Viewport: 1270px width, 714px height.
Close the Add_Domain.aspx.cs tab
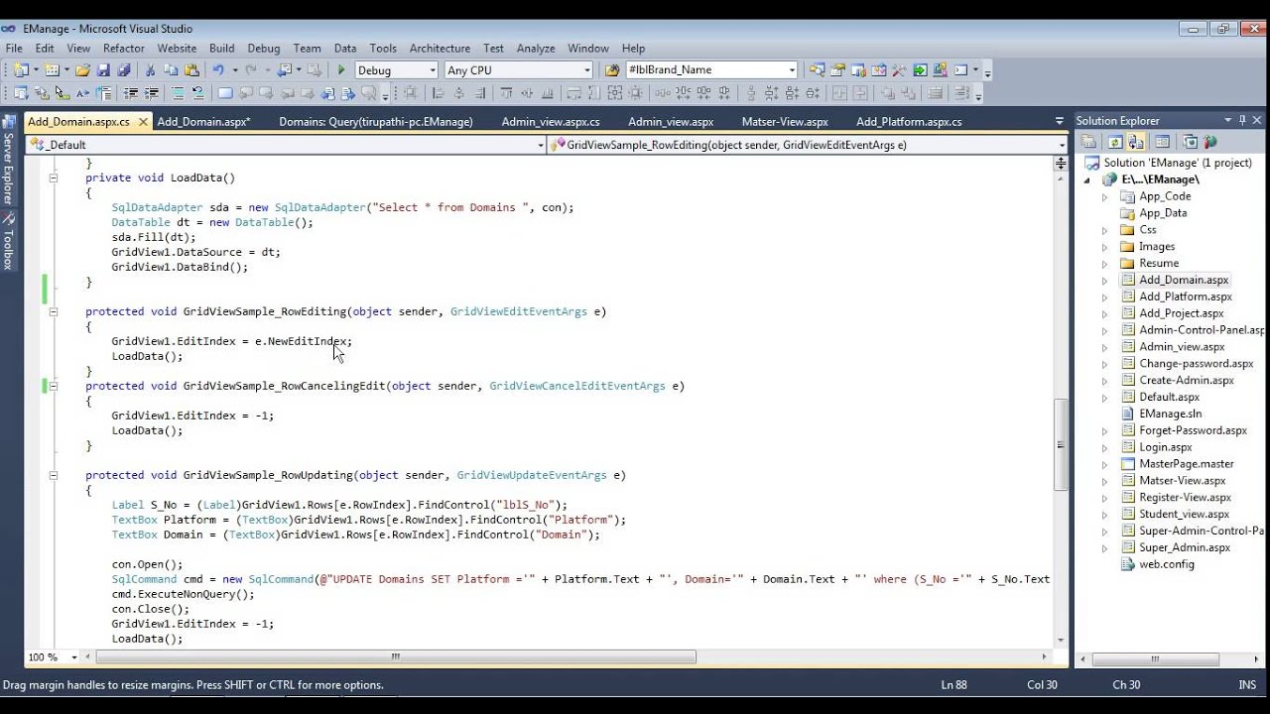[x=143, y=122]
